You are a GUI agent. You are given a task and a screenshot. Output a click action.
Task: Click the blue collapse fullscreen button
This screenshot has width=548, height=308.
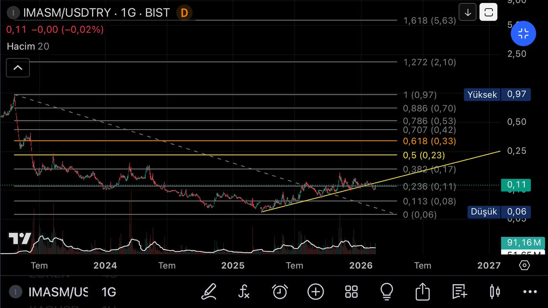[x=524, y=33]
